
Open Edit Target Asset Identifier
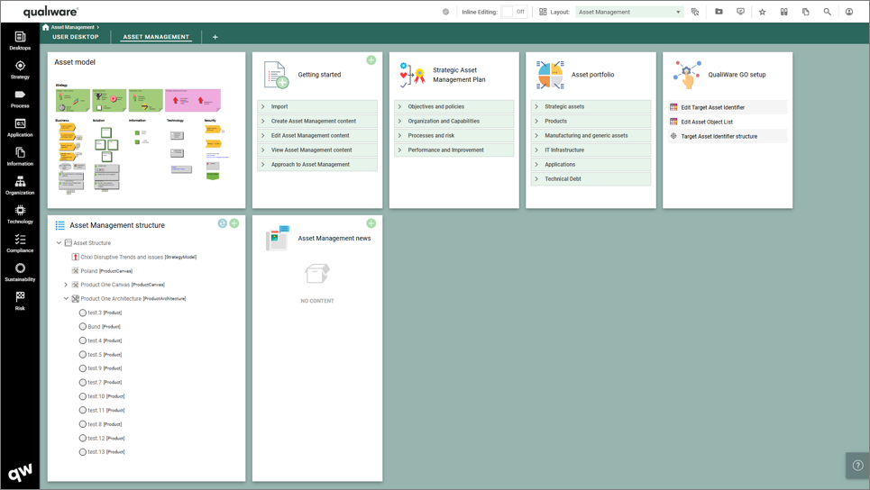pyautogui.click(x=728, y=107)
